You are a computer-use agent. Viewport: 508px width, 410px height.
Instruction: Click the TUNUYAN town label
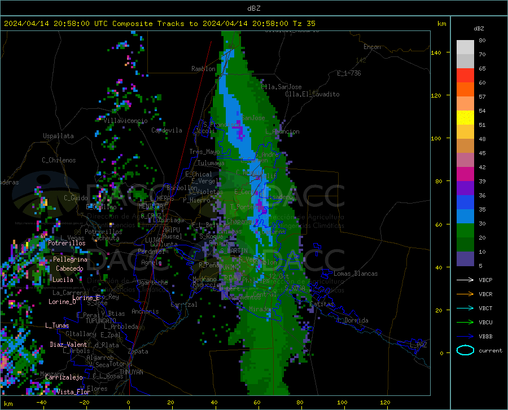[131, 372]
